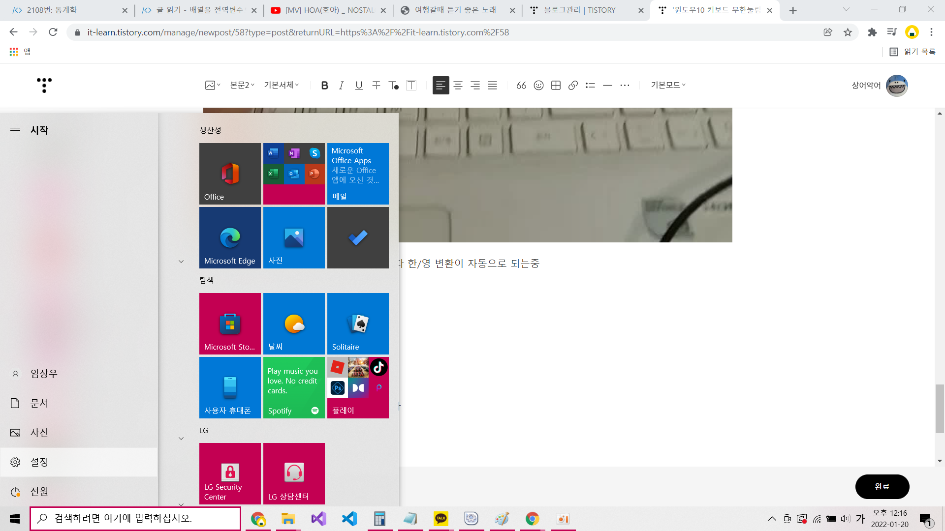Open the 기본서체 font dropdown
The image size is (945, 531).
(x=281, y=85)
